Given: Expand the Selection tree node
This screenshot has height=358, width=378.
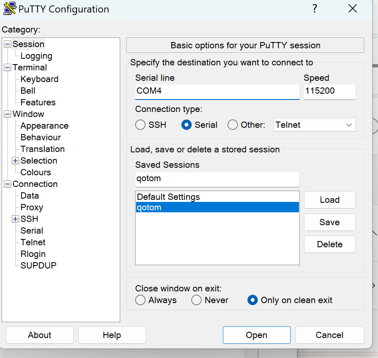Looking at the screenshot, I should (x=15, y=161).
